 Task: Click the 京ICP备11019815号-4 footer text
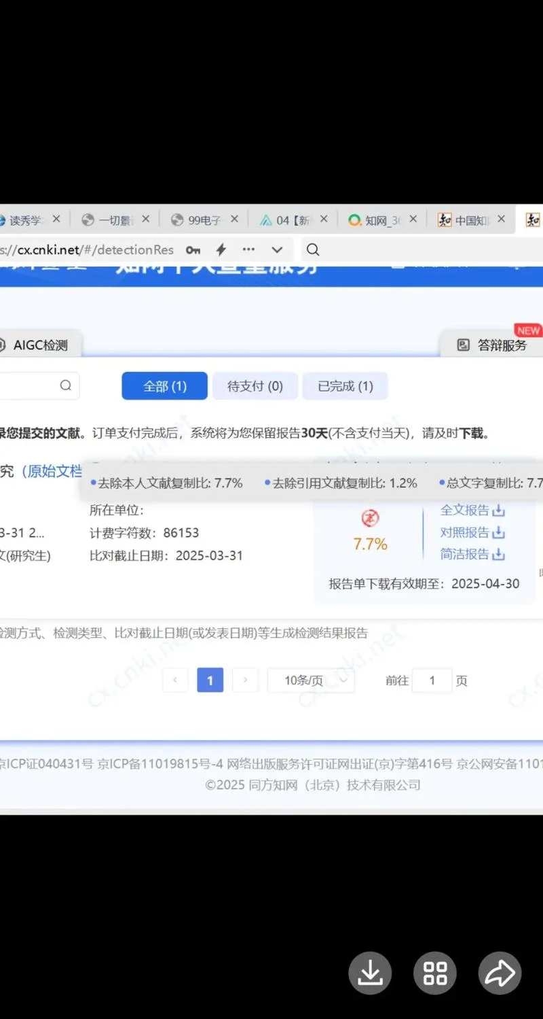tap(160, 763)
